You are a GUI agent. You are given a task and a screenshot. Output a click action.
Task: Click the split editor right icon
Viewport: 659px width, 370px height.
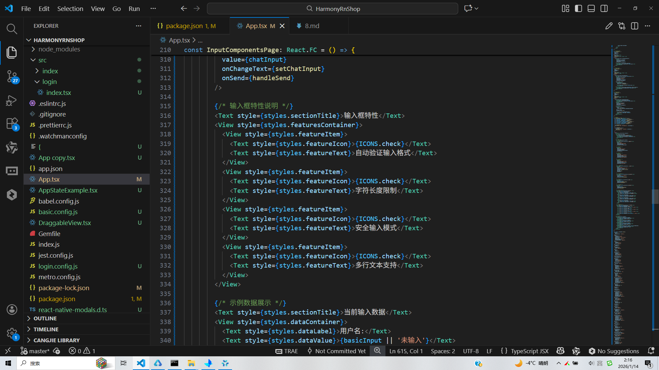click(x=634, y=26)
